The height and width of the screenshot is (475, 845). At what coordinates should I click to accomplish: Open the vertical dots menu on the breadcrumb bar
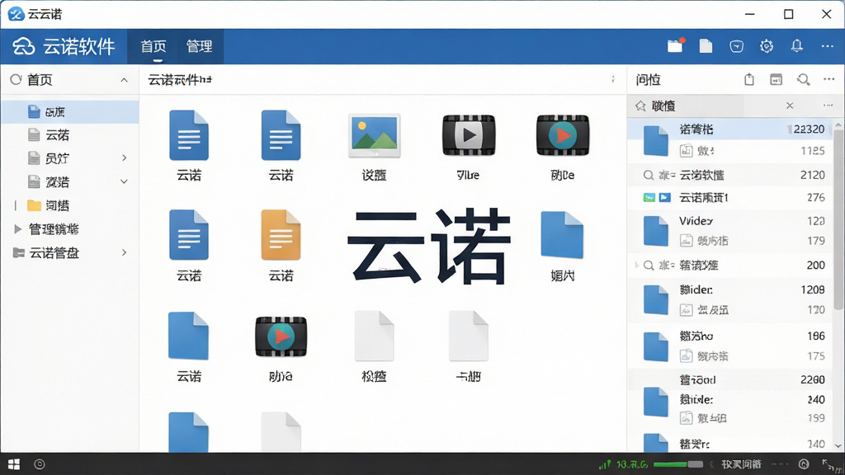(613, 79)
